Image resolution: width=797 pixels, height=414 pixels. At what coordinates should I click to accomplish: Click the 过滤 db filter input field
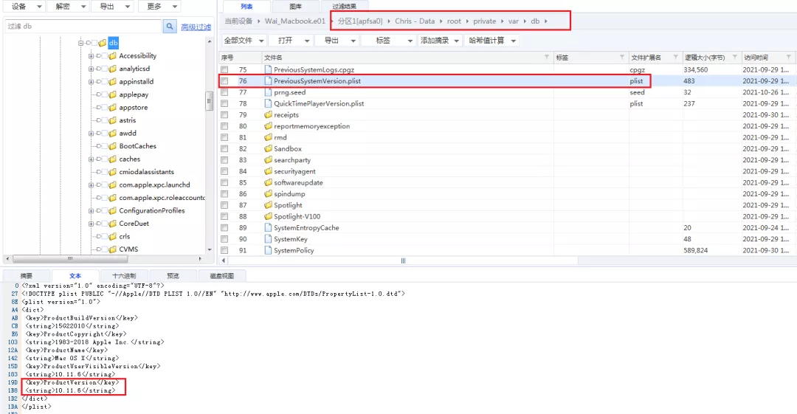(83, 26)
